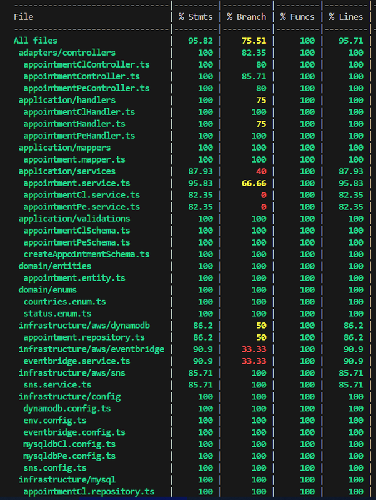Select 87.93 lines value for application/services
This screenshot has width=376, height=500.
[351, 171]
